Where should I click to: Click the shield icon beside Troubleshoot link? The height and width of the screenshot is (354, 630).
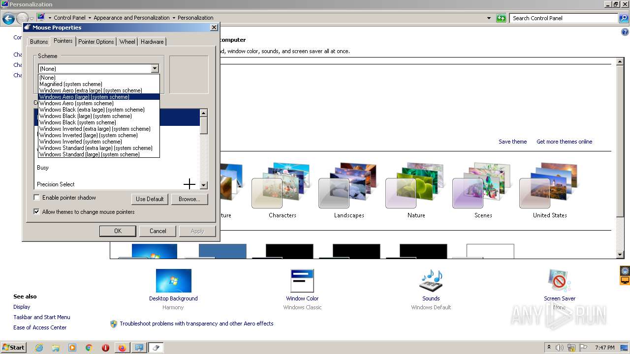click(x=114, y=324)
